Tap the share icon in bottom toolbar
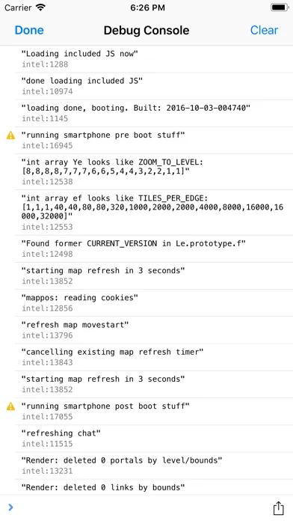The height and width of the screenshot is (521, 293). 278,508
